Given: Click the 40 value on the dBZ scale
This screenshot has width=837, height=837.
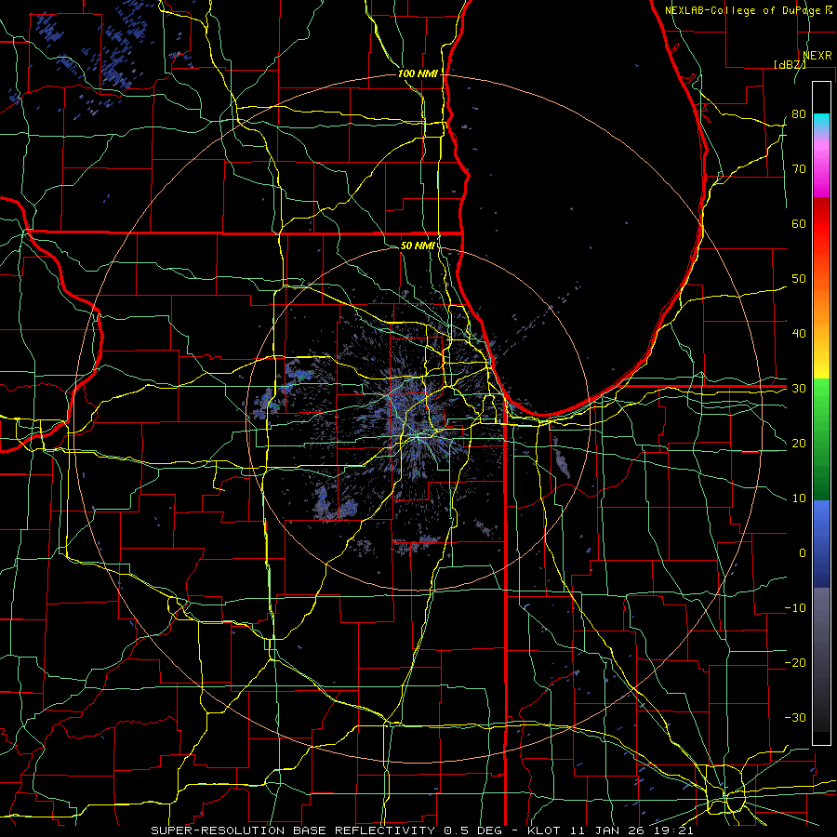Looking at the screenshot, I should 799,334.
